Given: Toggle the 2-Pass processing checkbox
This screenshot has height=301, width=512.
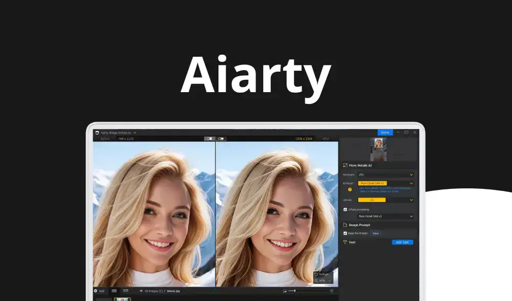Looking at the screenshot, I should (x=345, y=209).
